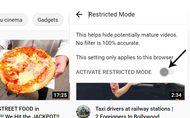Open the pizza street food video thumbnail
The height and width of the screenshot is (118, 190).
(35, 70)
